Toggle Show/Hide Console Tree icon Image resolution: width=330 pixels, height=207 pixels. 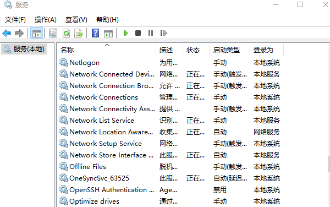click(x=37, y=33)
